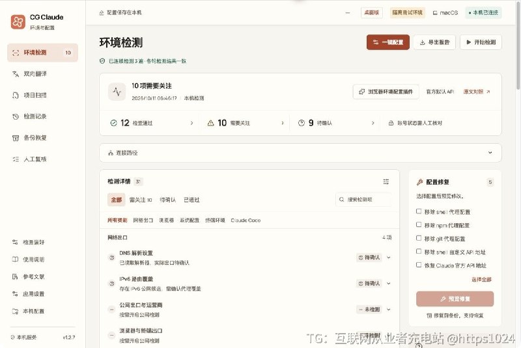Click the 隔离测试环境 badge
This screenshot has width=521, height=348.
click(x=408, y=13)
